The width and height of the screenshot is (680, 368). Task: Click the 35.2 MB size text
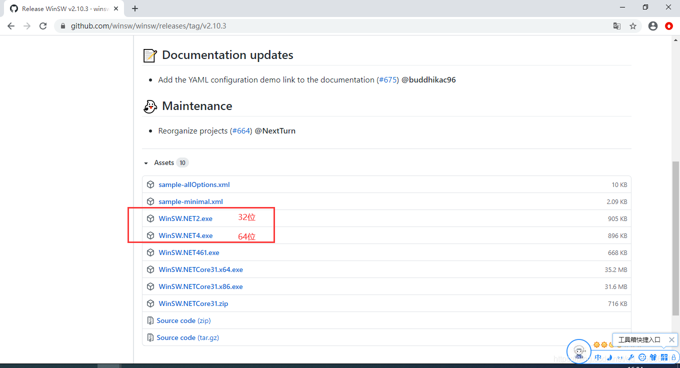(616, 269)
